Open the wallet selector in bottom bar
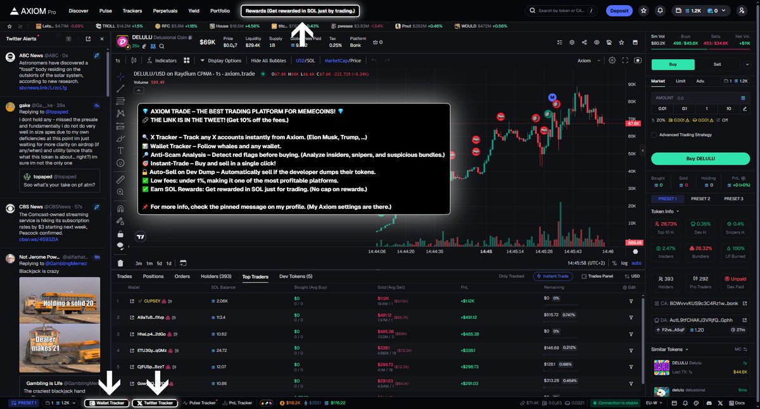760x409 pixels. pyautogui.click(x=61, y=403)
